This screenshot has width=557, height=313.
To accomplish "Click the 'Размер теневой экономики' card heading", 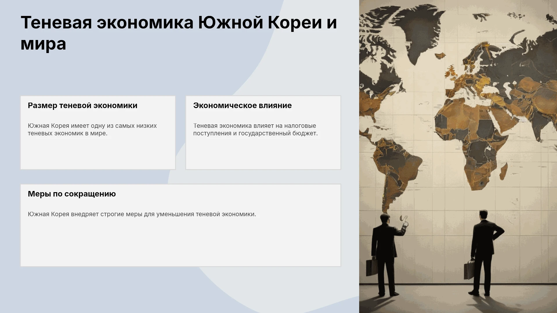I will point(83,105).
